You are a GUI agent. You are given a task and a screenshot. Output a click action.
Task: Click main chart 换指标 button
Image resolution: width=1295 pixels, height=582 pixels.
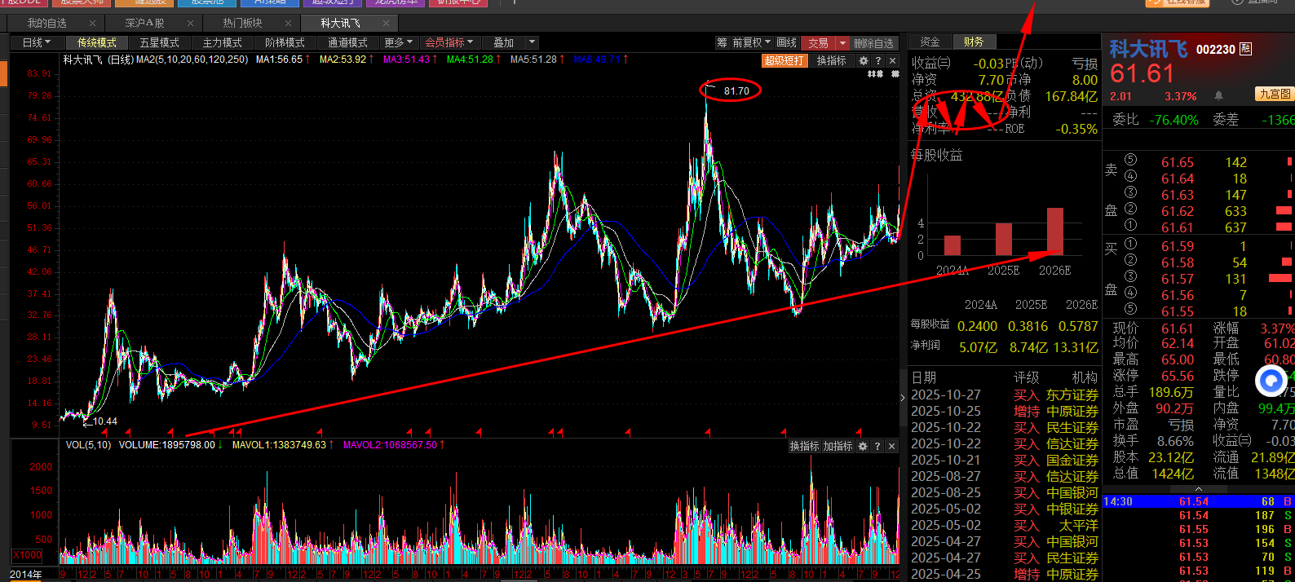point(832,61)
